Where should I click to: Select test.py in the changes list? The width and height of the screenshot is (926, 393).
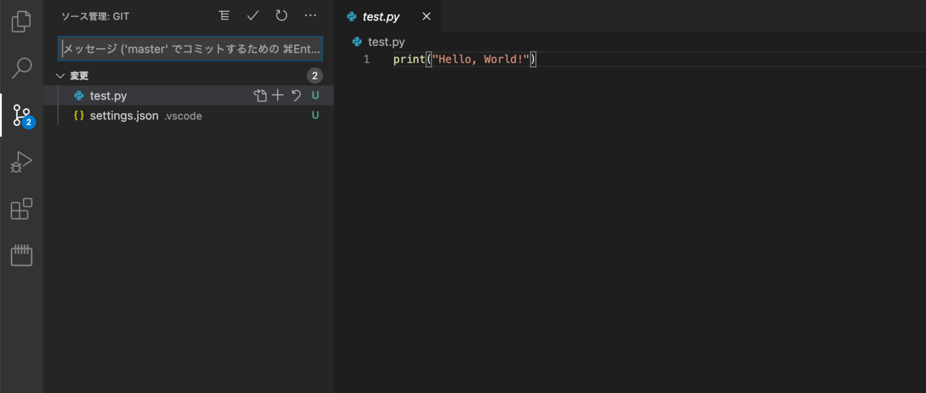(188, 95)
